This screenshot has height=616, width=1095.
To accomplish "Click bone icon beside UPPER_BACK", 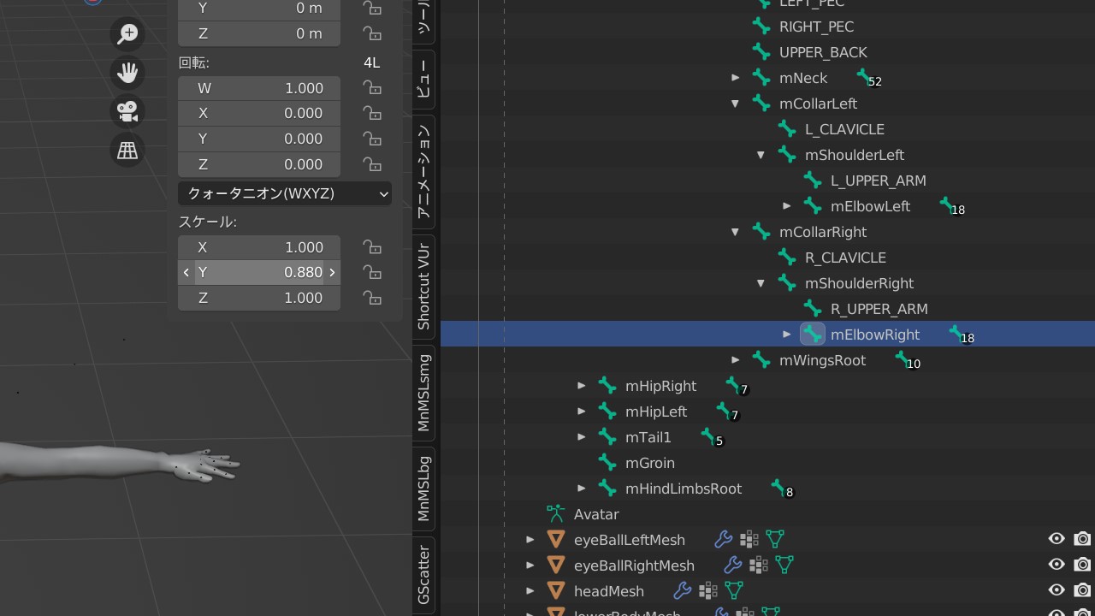I will click(761, 52).
